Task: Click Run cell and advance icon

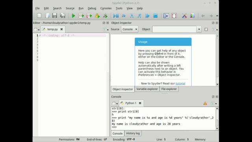Action: [89, 16]
